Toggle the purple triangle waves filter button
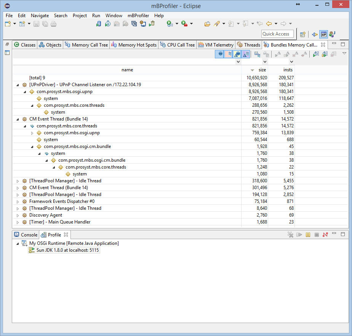The width and height of the screenshot is (352, 336). click(x=246, y=54)
